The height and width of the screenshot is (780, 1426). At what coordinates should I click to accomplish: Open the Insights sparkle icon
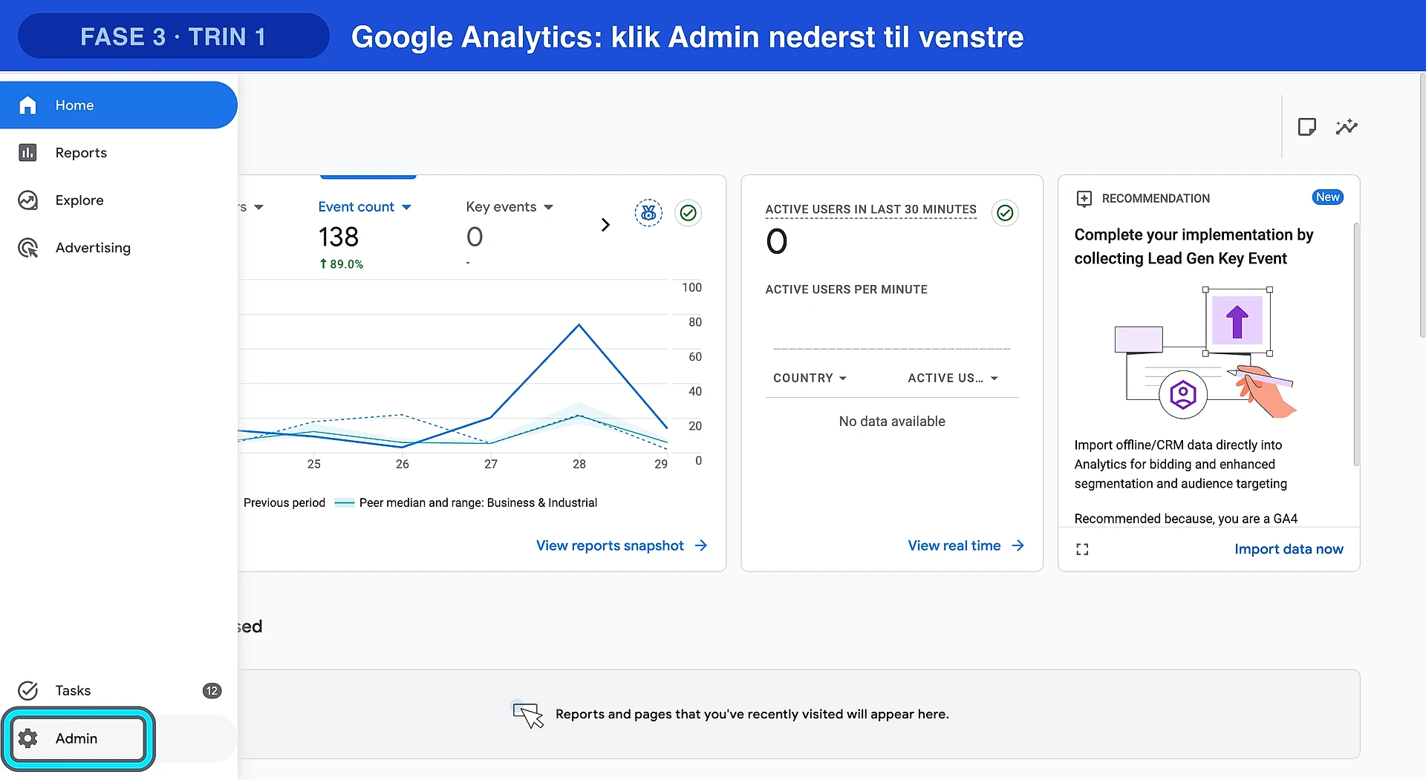coord(1347,127)
